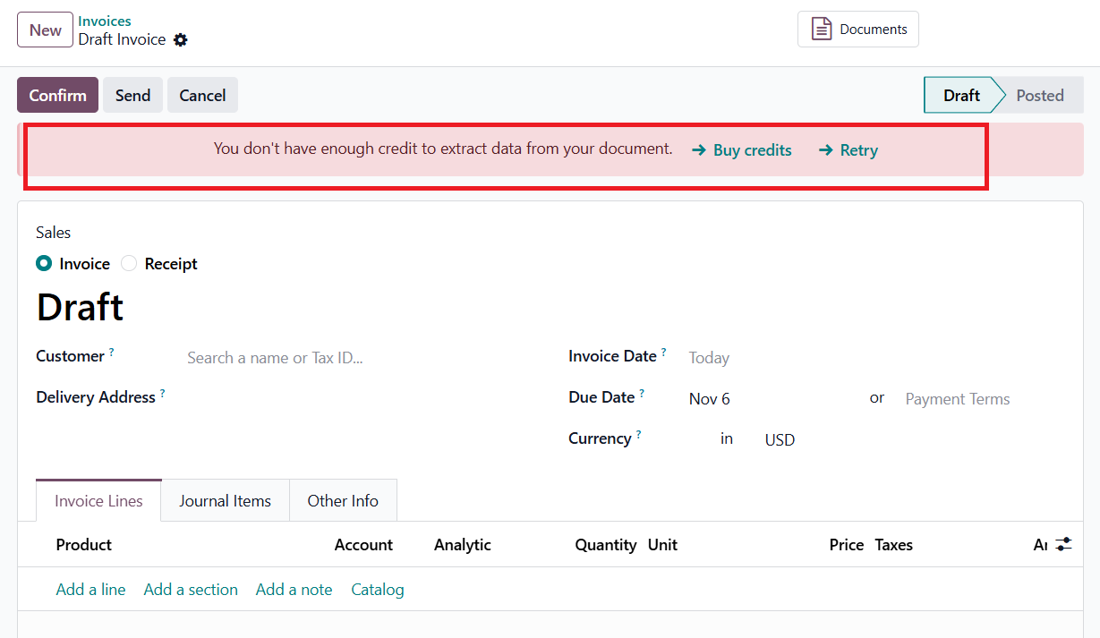This screenshot has width=1100, height=638.
Task: Click the Customer field help question mark
Action: pos(112,353)
